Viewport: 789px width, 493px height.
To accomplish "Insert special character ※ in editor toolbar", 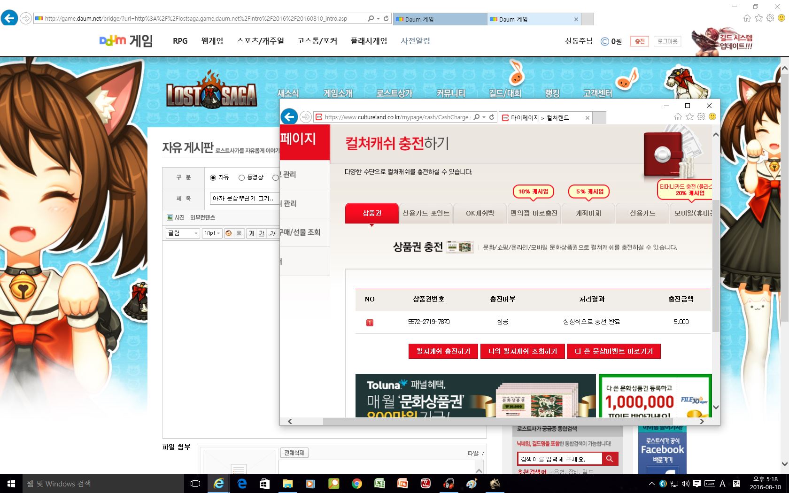I will [239, 233].
